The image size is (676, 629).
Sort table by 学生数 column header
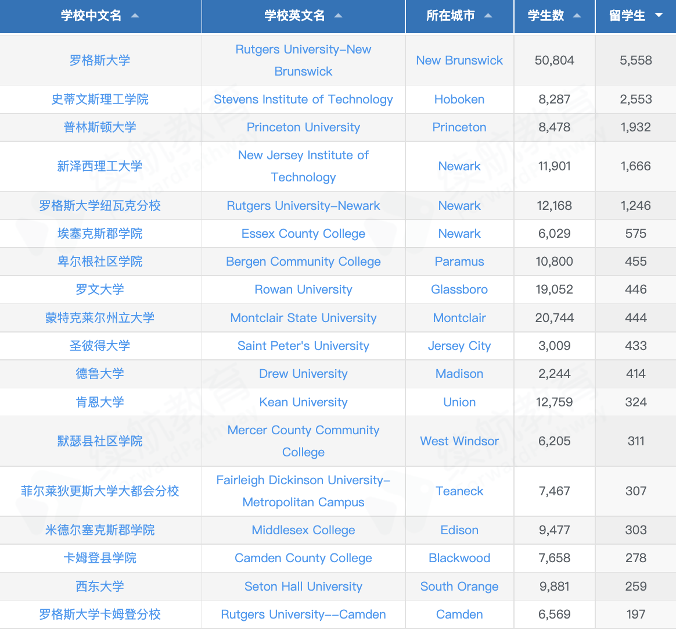coord(546,16)
